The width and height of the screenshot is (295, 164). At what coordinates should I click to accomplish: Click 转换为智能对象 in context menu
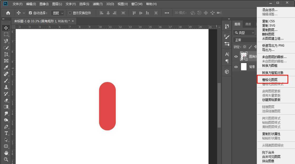coord(273,73)
